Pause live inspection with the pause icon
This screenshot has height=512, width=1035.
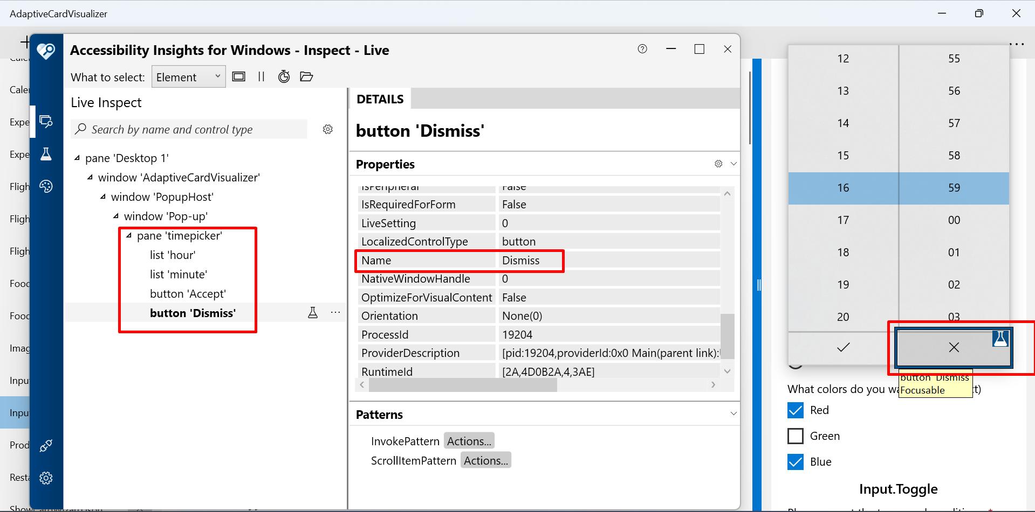click(x=262, y=76)
